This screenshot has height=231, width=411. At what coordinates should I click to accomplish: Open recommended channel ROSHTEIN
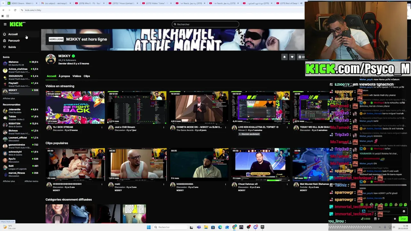20,125
